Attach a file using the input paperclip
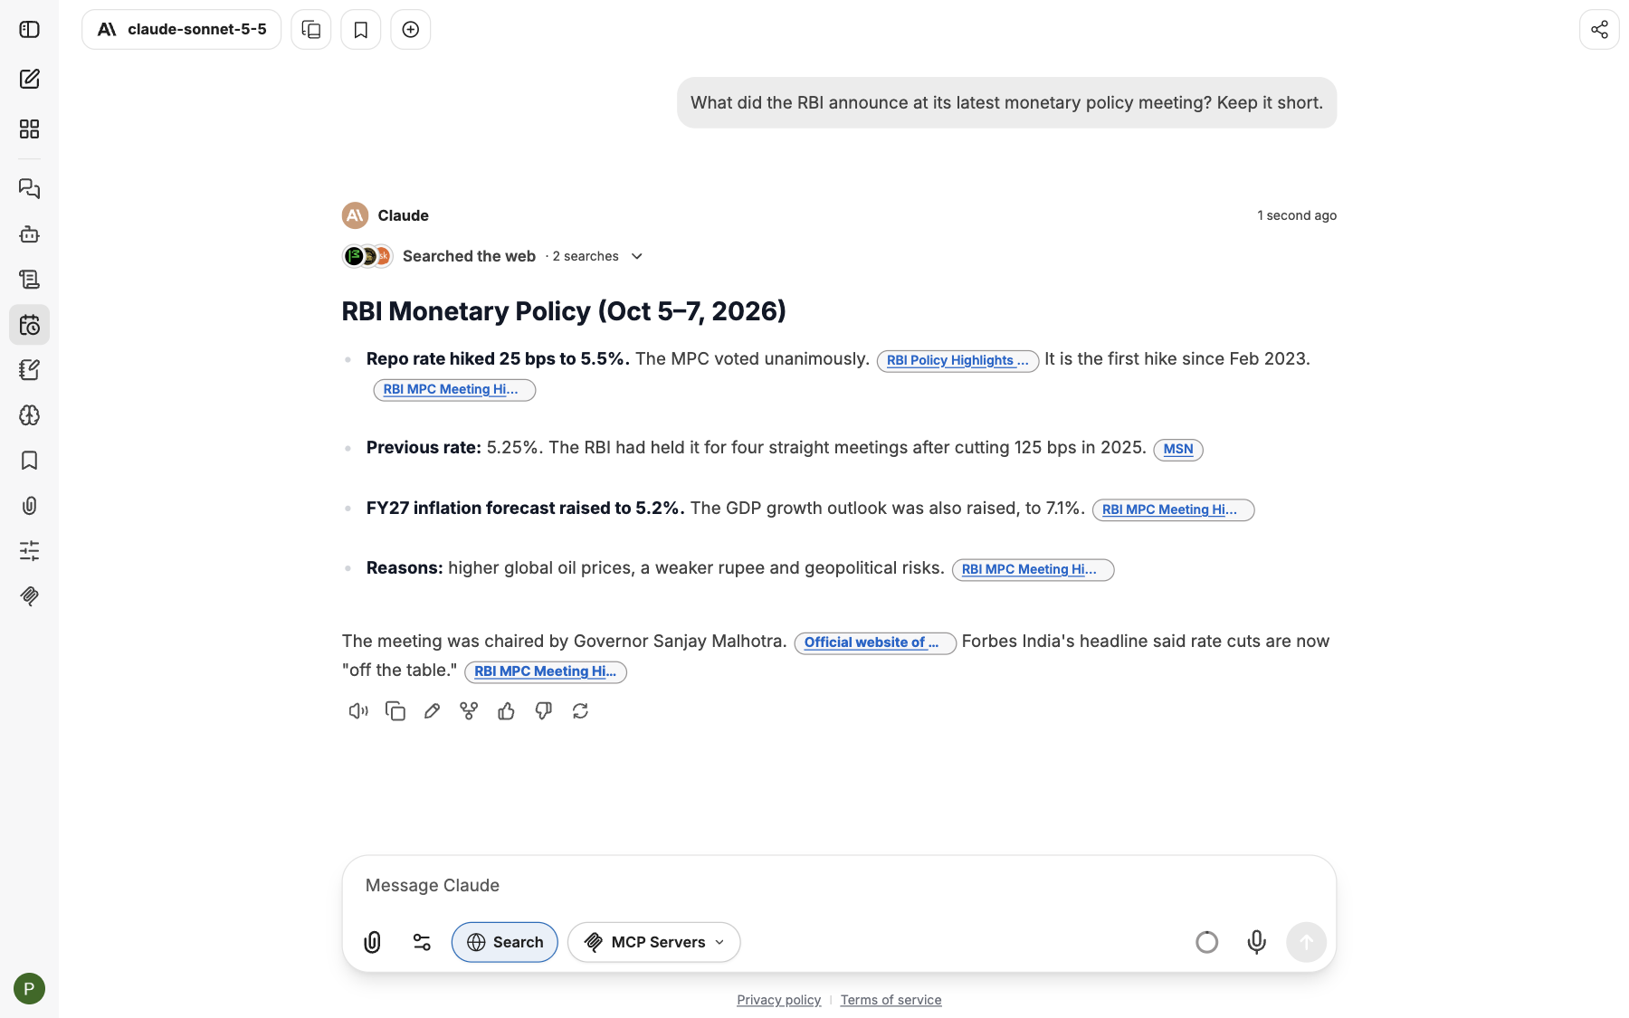 tap(373, 942)
